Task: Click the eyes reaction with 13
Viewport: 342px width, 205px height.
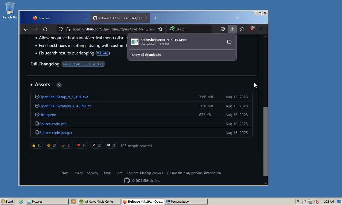Action: [x=111, y=145]
